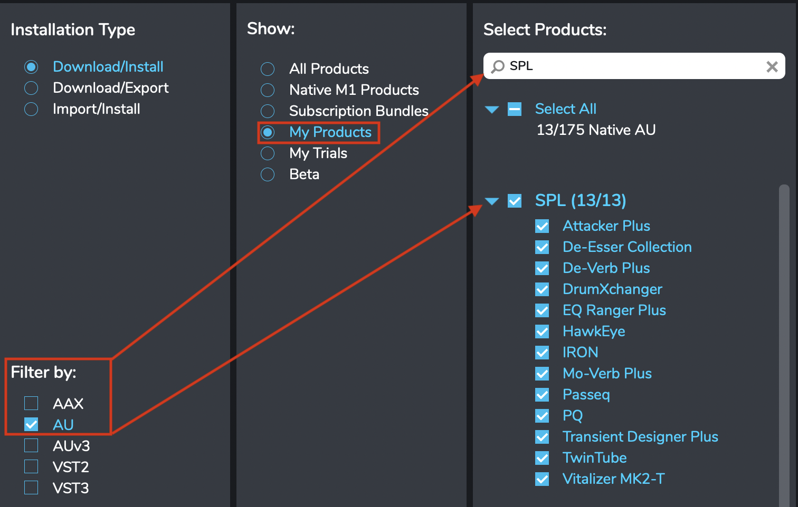Show Native M1 Products only
Screen dimensions: 798x507
268,90
